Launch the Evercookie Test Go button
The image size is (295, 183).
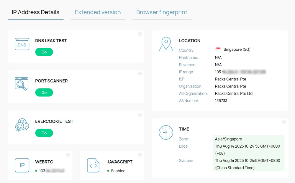[x=44, y=133]
